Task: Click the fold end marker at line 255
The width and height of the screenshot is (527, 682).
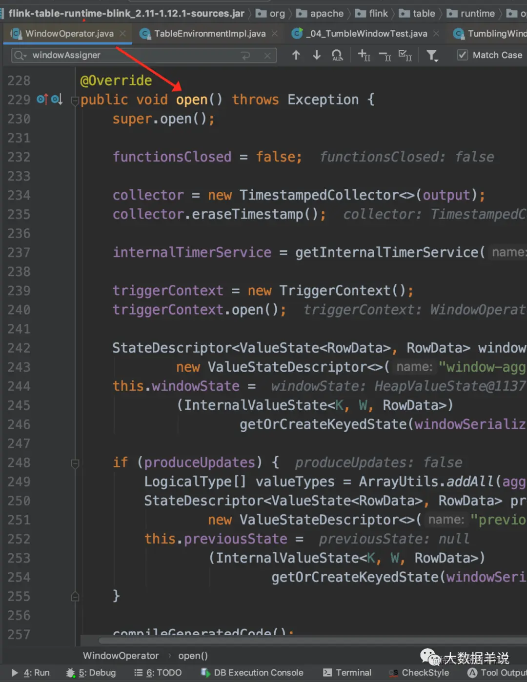Action: coord(75,596)
